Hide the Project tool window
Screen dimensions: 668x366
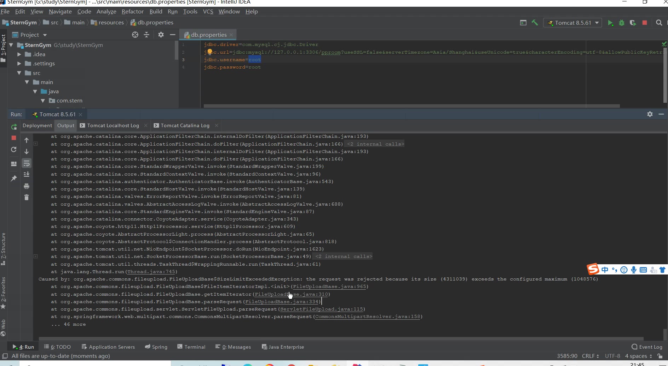coord(173,35)
